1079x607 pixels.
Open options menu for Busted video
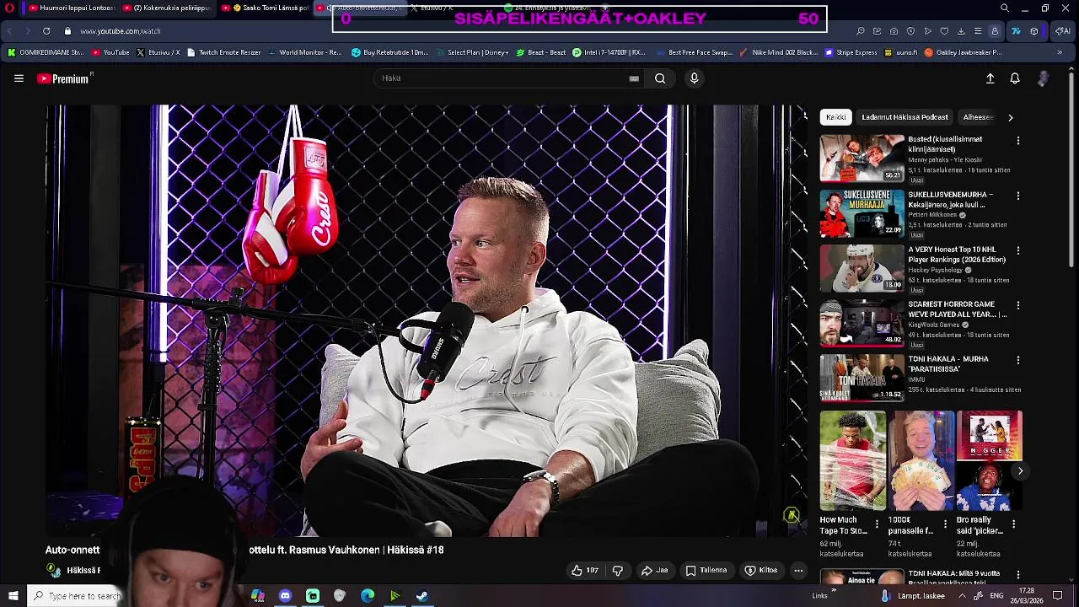pyautogui.click(x=1018, y=141)
